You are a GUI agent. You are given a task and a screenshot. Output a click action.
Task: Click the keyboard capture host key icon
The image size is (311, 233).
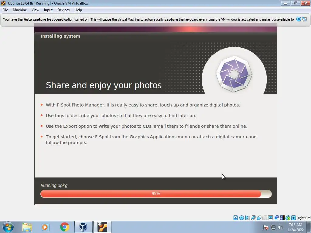(x=294, y=218)
